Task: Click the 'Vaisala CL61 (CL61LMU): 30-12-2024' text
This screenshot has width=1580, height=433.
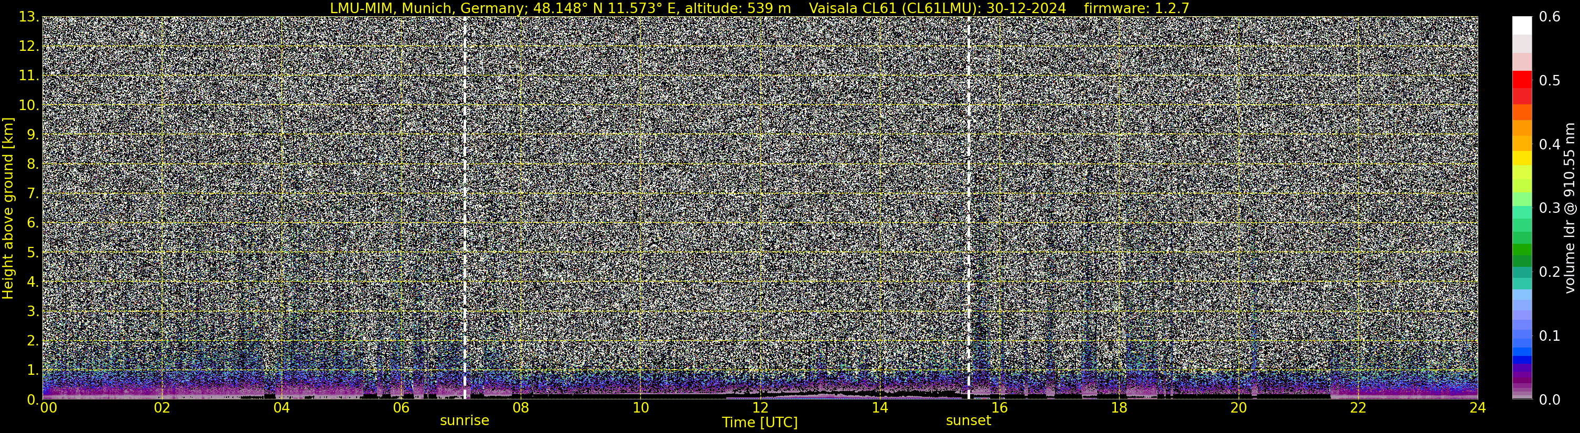Action: click(938, 8)
